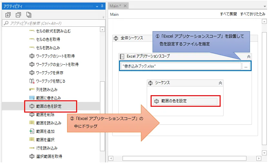Select 範囲に書き込み activity
Image resolution: width=269 pixels, height=164 pixels.
[49, 98]
